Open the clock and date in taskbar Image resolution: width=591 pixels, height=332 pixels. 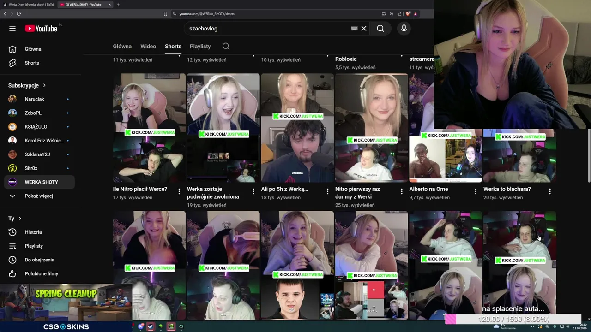tap(579, 326)
